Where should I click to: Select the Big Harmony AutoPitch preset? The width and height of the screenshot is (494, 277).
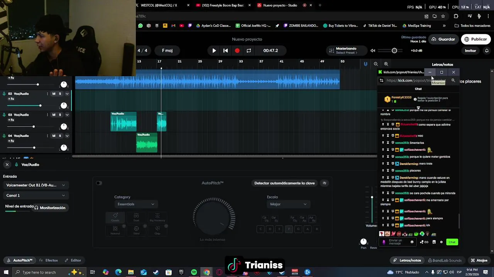[157, 217]
